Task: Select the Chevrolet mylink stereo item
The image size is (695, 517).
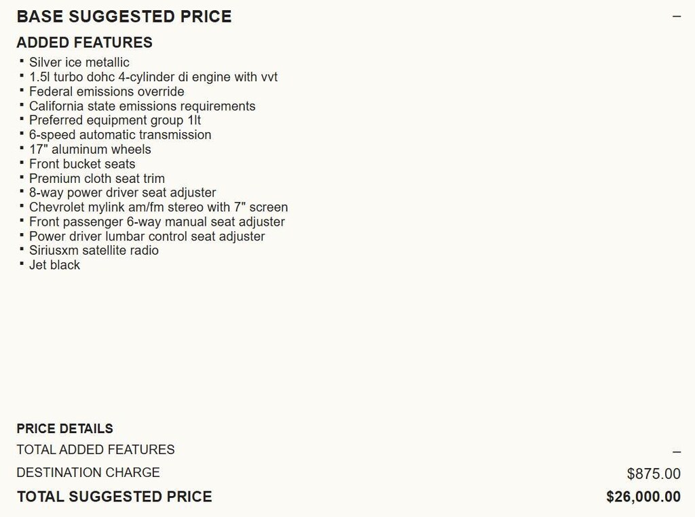Action: (158, 207)
